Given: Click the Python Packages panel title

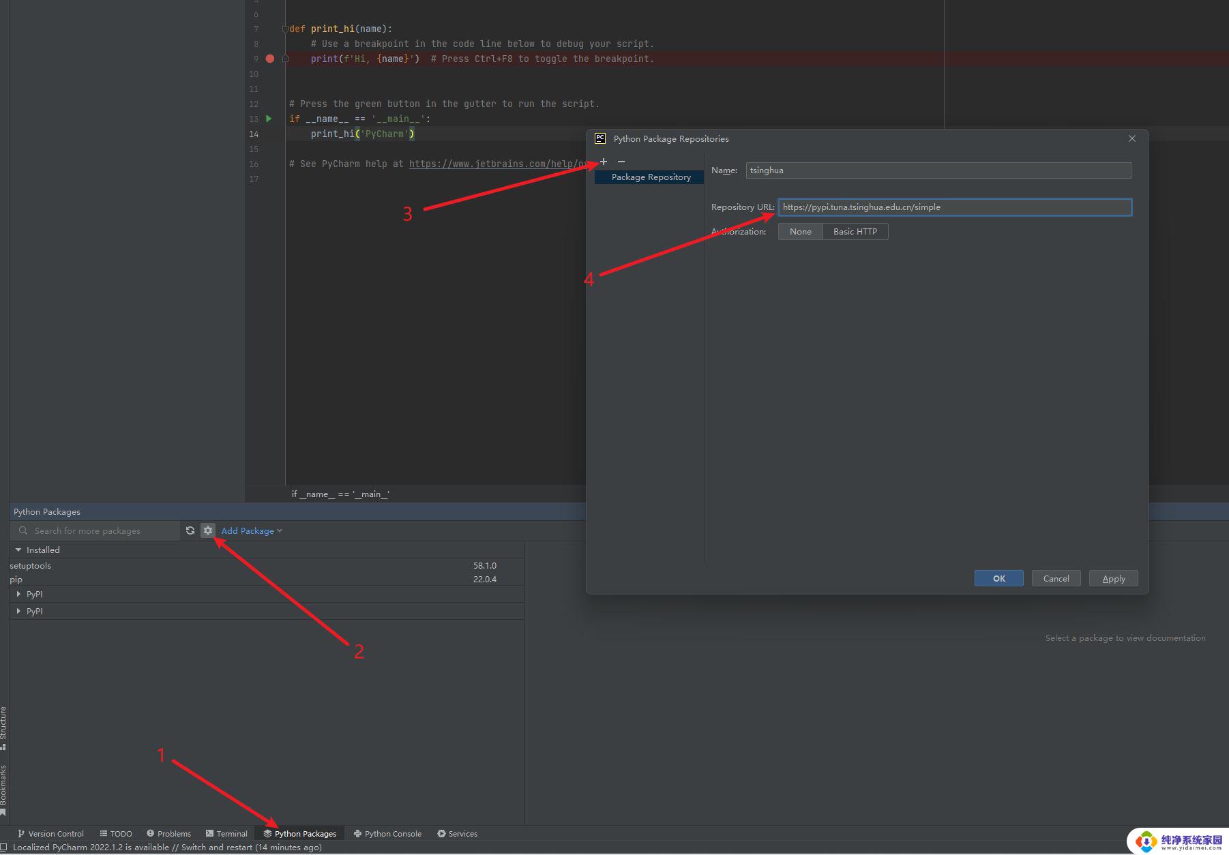Looking at the screenshot, I should [x=47, y=511].
